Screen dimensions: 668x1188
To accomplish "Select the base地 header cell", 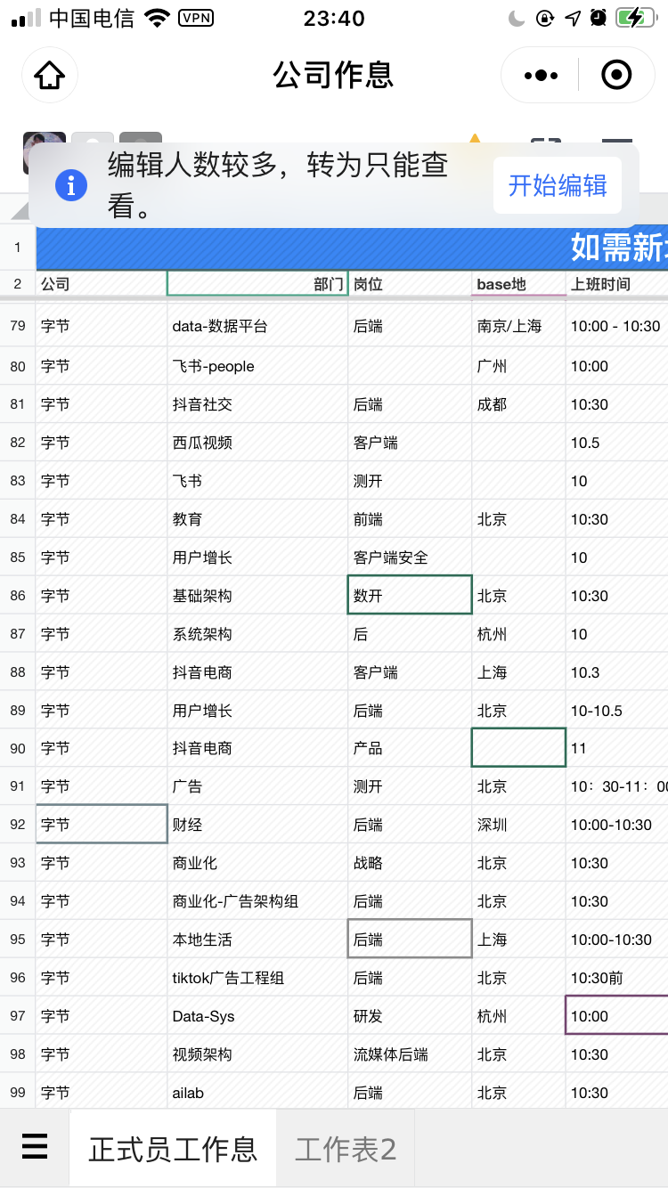I will point(518,284).
